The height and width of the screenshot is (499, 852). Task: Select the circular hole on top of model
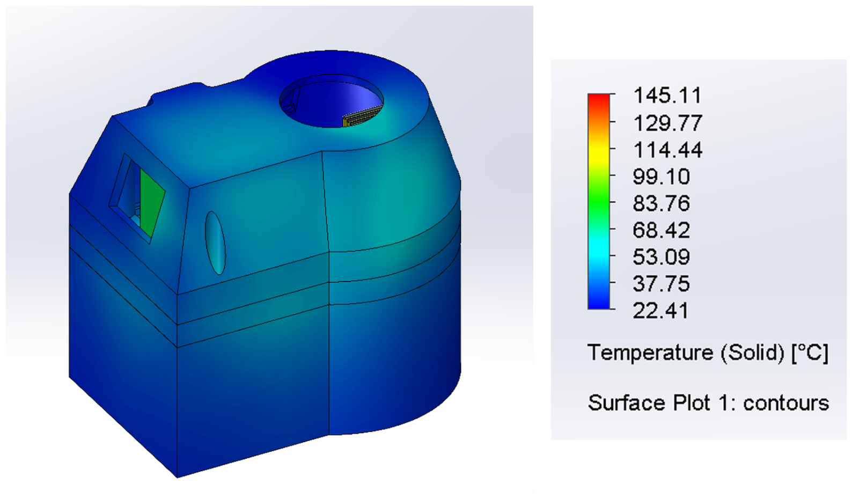[x=332, y=101]
